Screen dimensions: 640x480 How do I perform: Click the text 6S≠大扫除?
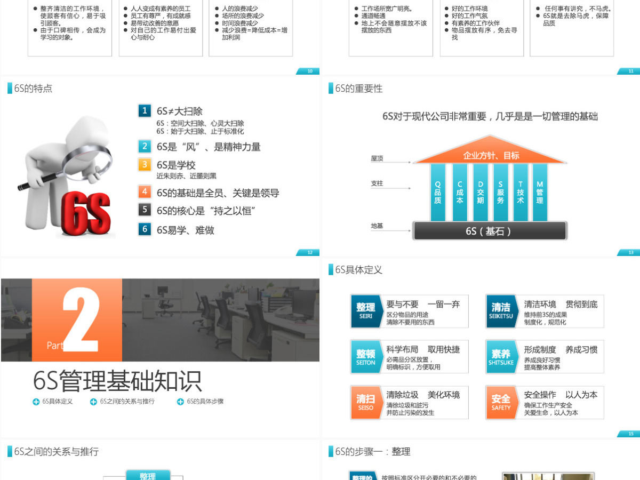(x=180, y=111)
